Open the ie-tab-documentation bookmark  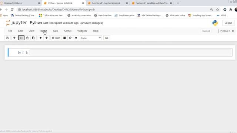pyautogui.click(x=79, y=16)
